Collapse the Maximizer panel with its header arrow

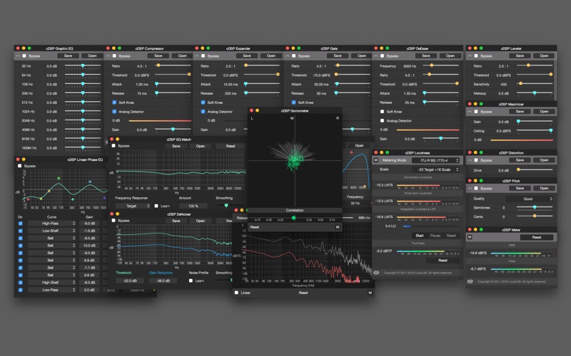click(470, 112)
